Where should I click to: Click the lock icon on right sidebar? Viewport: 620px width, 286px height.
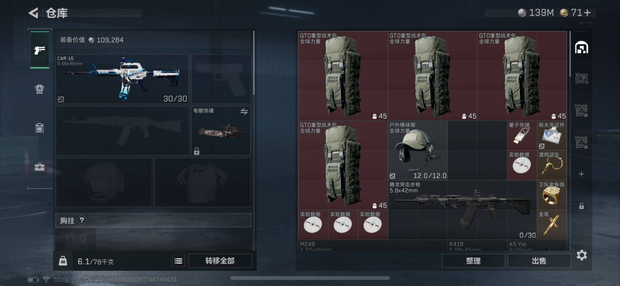tap(581, 206)
